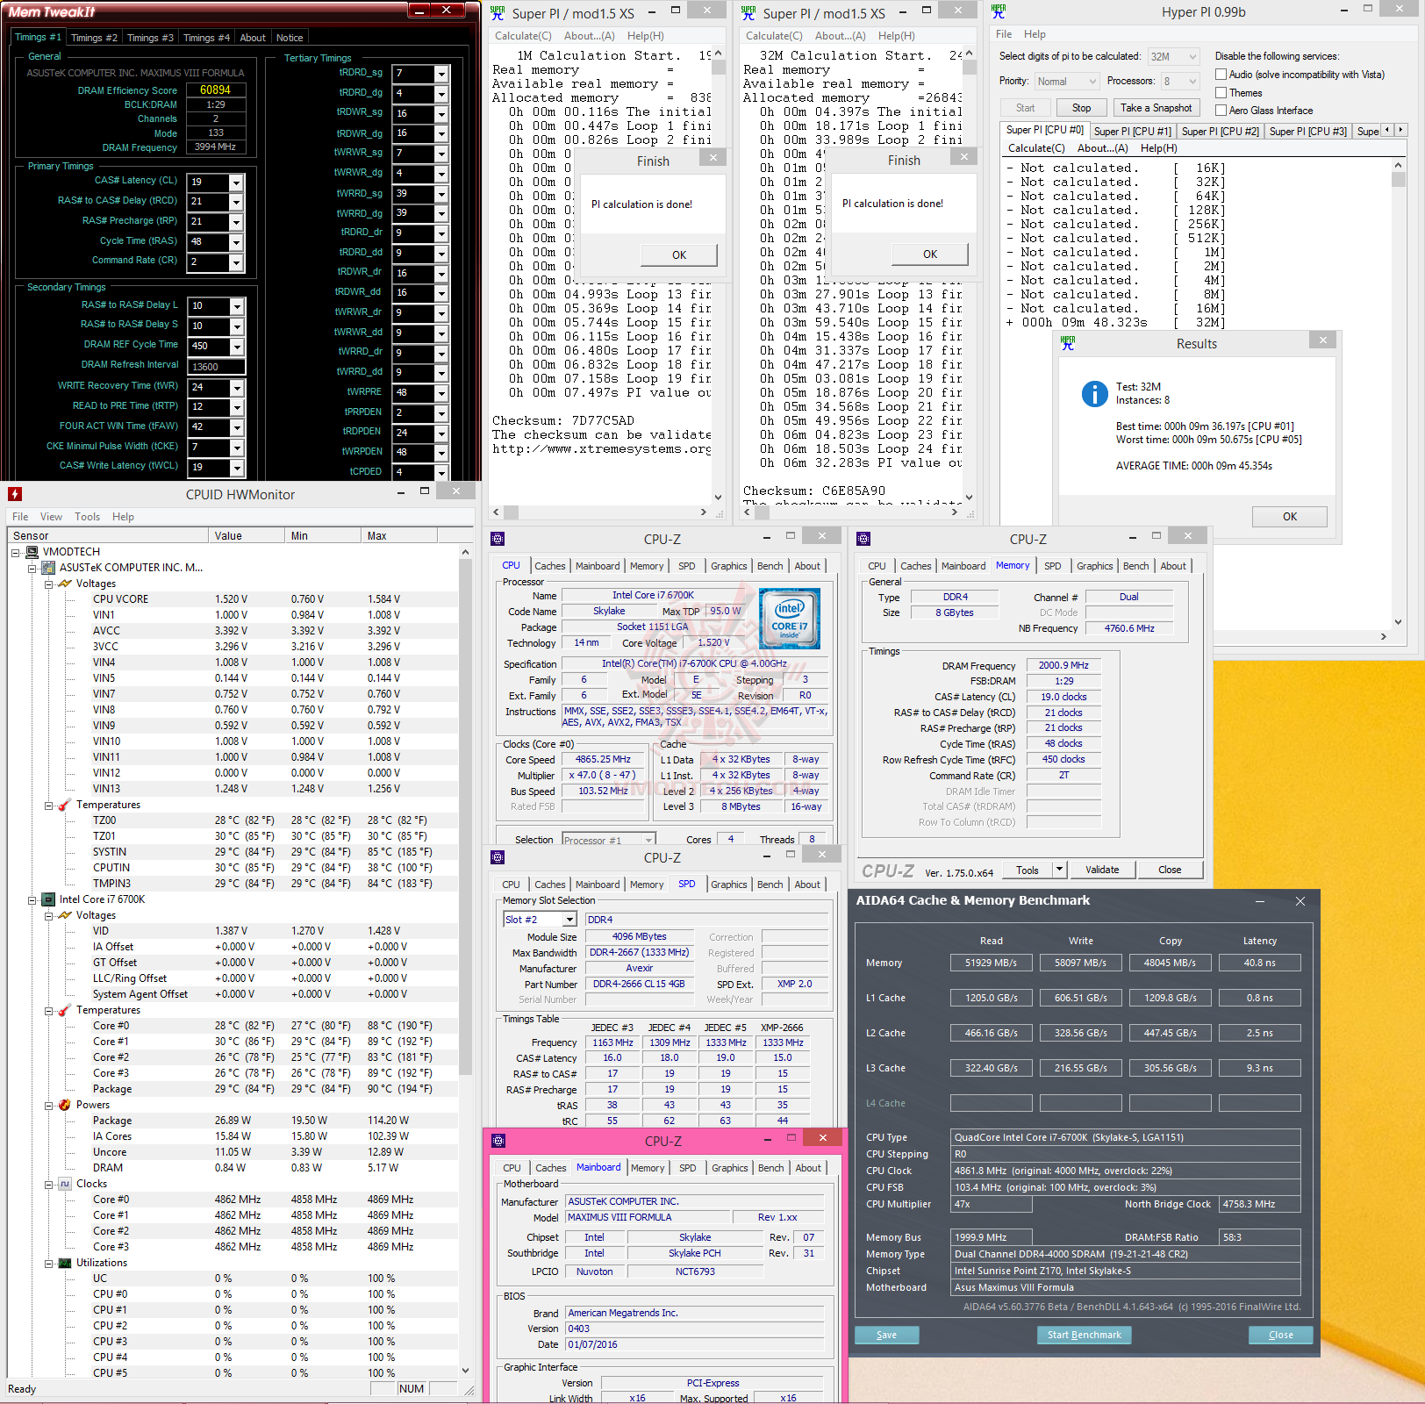Click the CPU-Z icon in the SPD tab window
The width and height of the screenshot is (1425, 1404).
click(x=498, y=857)
